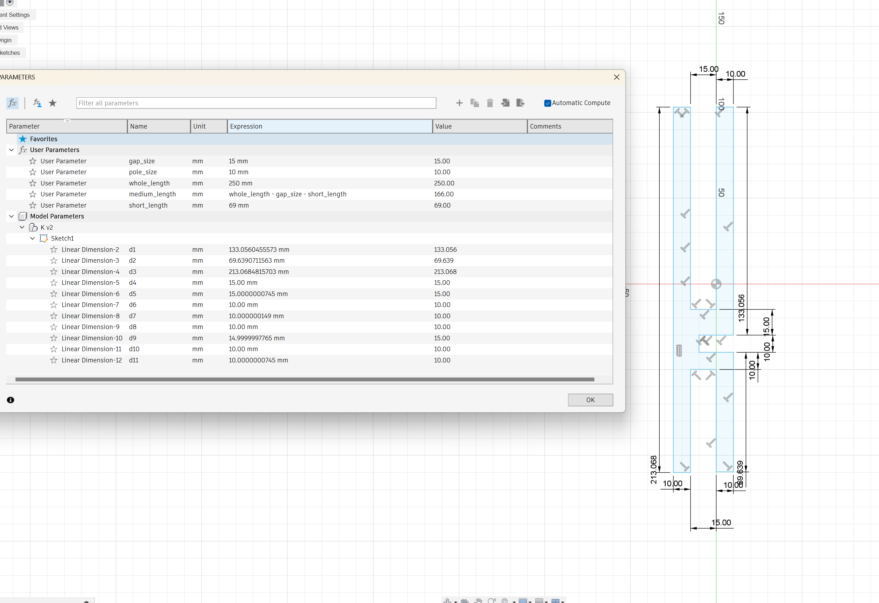This screenshot has width=879, height=603.
Task: Collapse the Model Parameters group
Action: tap(11, 216)
